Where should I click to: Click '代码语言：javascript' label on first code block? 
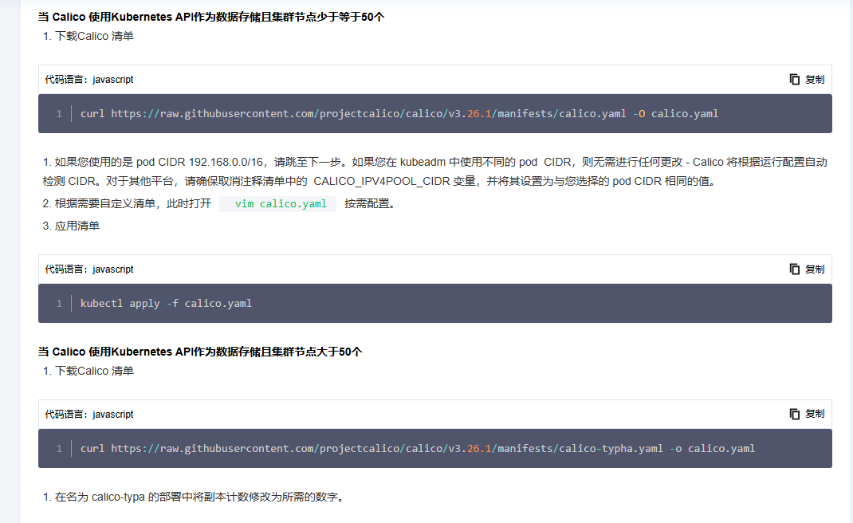[x=89, y=80]
